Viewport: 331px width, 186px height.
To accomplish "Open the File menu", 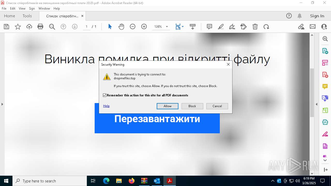I will pos(4,9).
